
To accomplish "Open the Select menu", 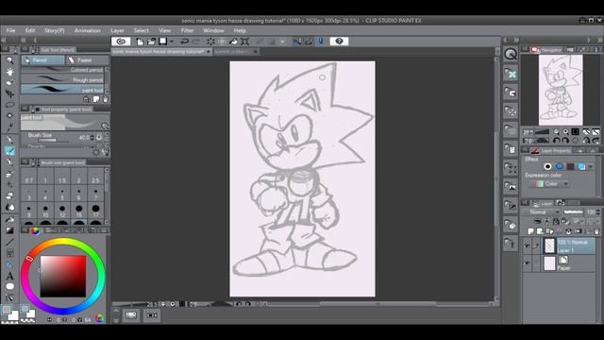I will pos(141,30).
